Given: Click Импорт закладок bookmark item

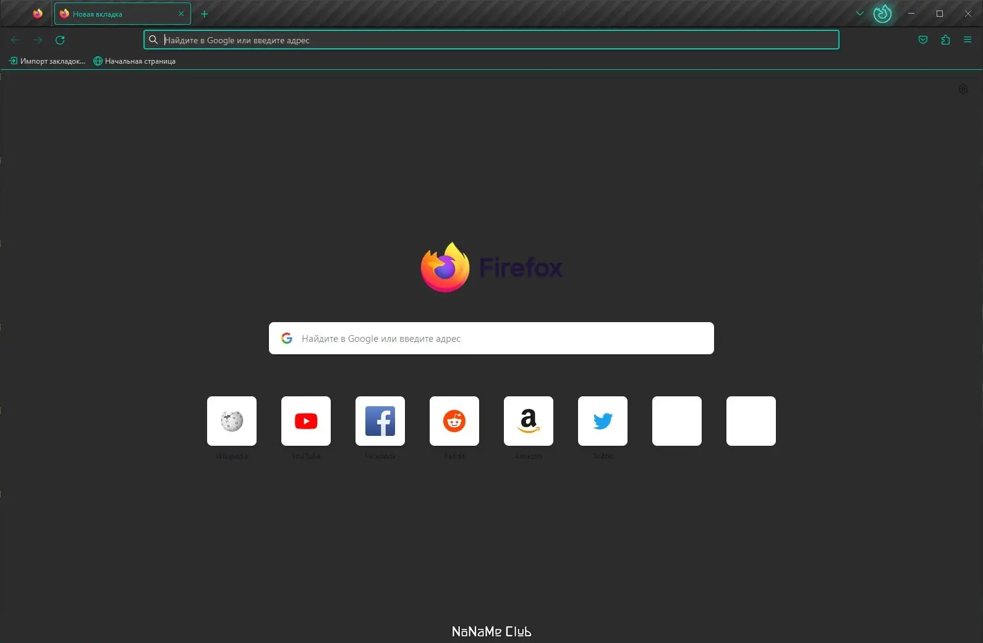Looking at the screenshot, I should point(47,61).
